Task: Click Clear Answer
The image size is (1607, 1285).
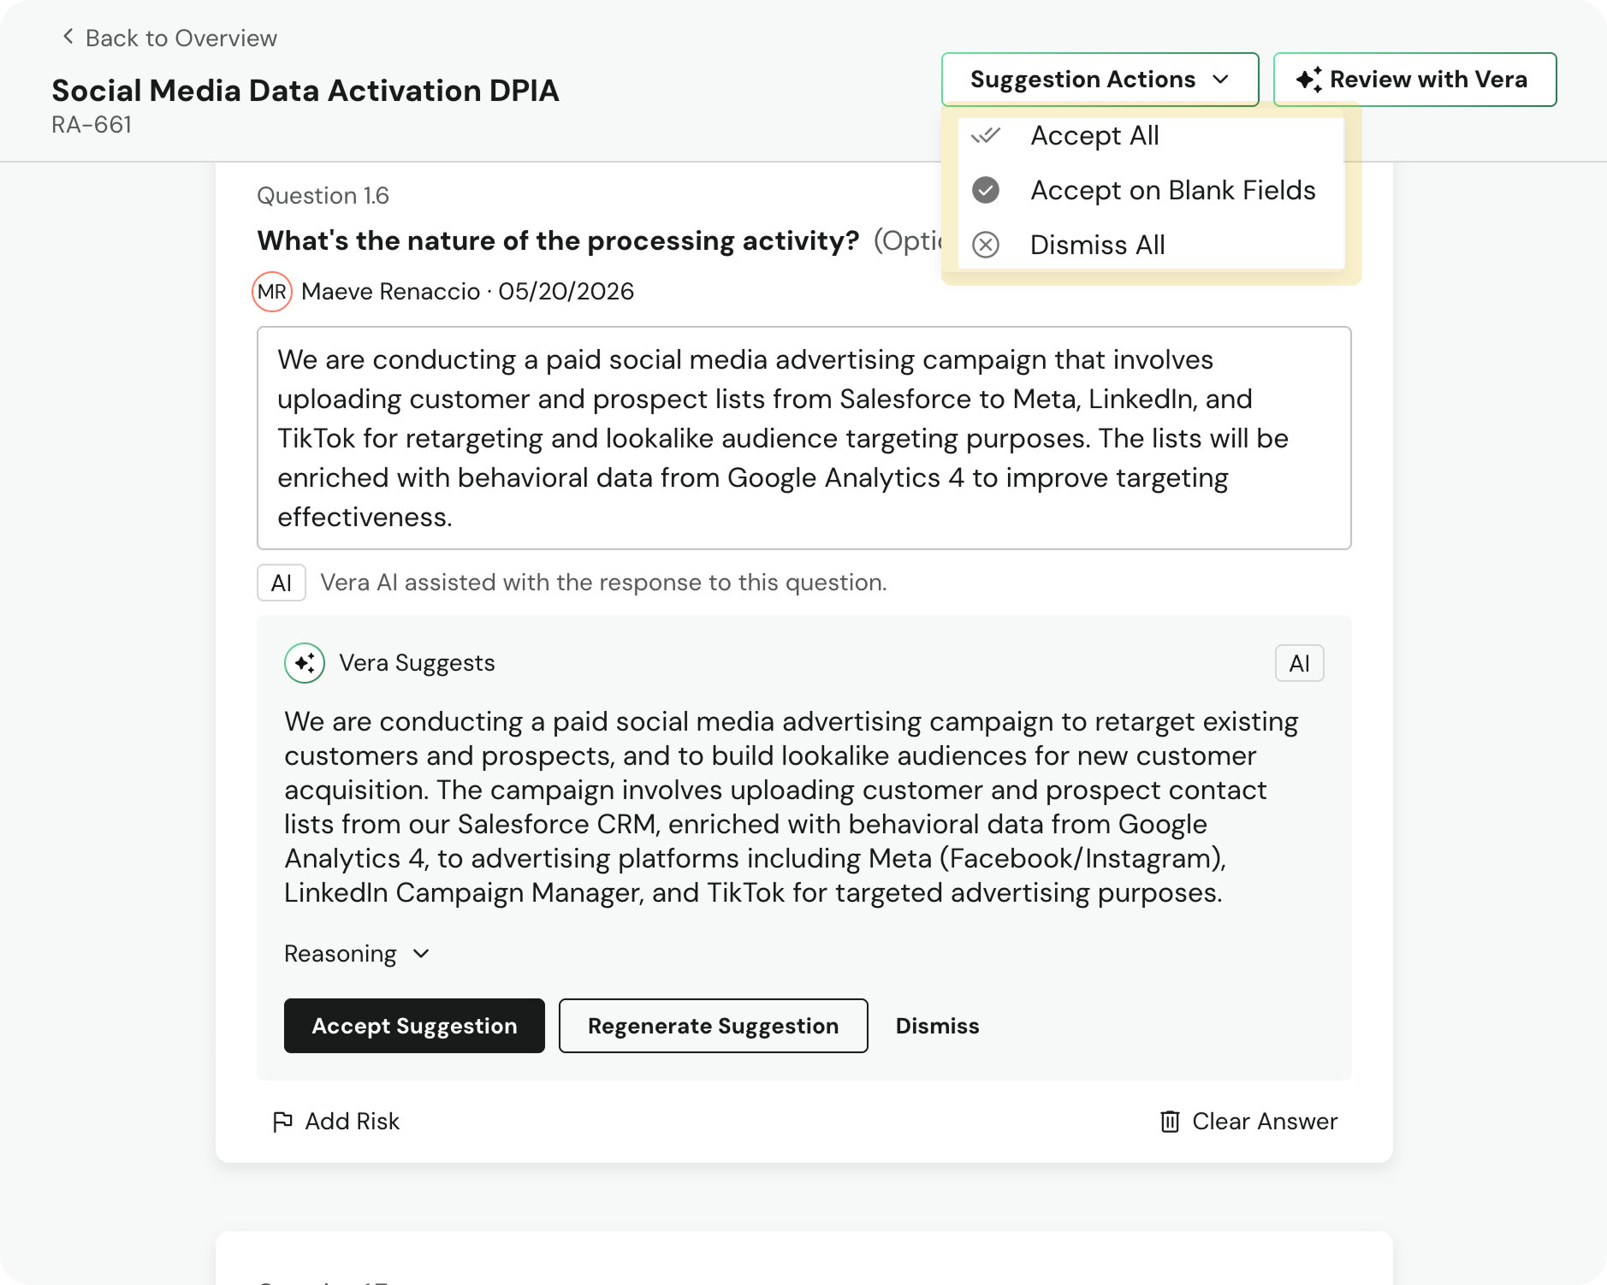Action: coord(1248,1122)
